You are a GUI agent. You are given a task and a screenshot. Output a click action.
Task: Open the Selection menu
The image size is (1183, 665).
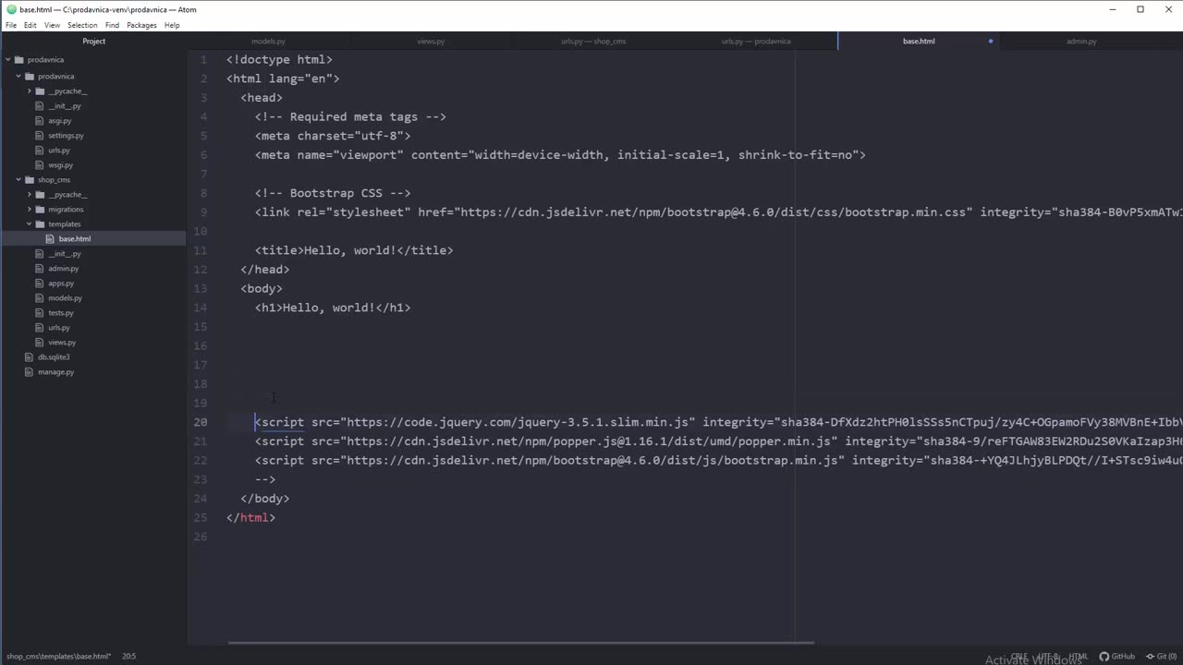[82, 25]
